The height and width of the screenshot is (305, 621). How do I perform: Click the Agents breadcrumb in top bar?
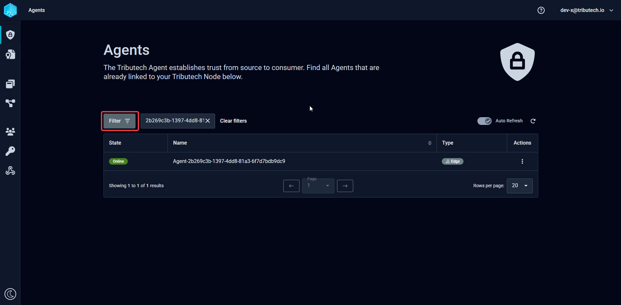click(37, 10)
